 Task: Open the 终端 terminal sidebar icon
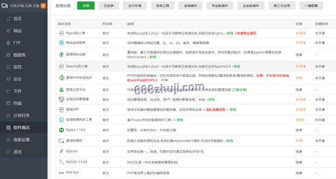(x=8, y=103)
